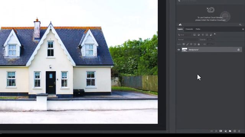Switch to the Paths tab
The image size is (245, 137).
click(198, 29)
